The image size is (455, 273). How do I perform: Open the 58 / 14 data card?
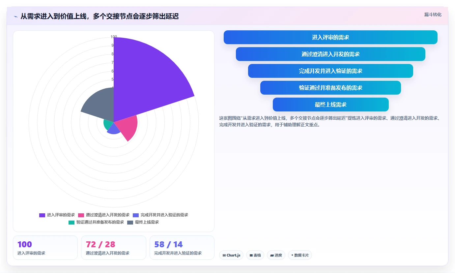click(182, 248)
